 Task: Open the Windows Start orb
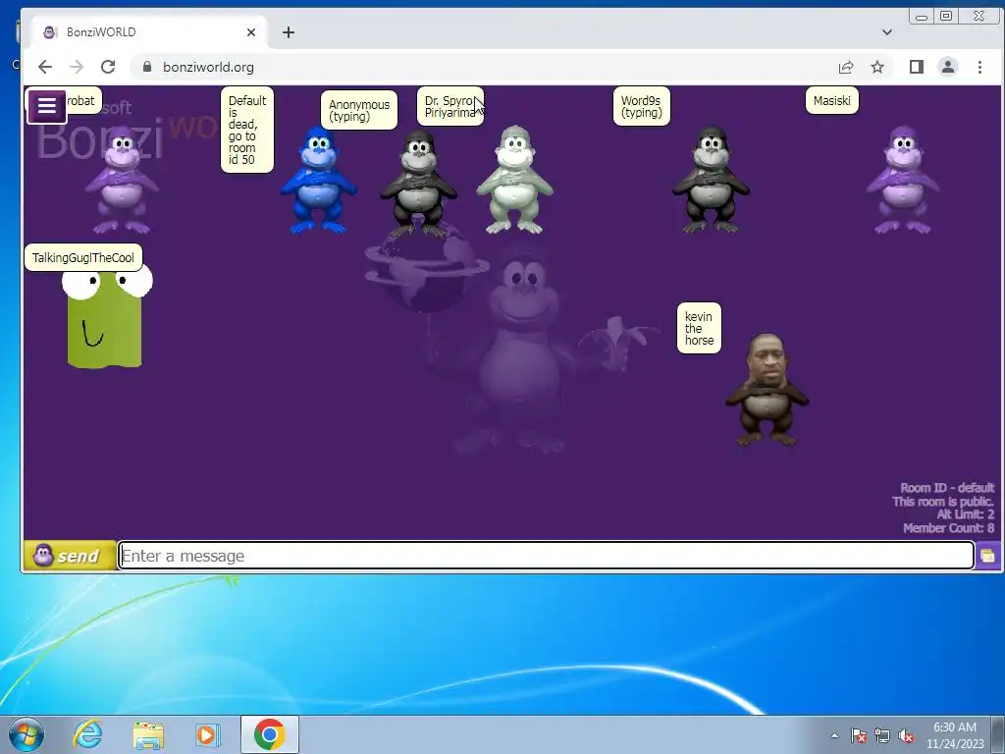point(26,734)
